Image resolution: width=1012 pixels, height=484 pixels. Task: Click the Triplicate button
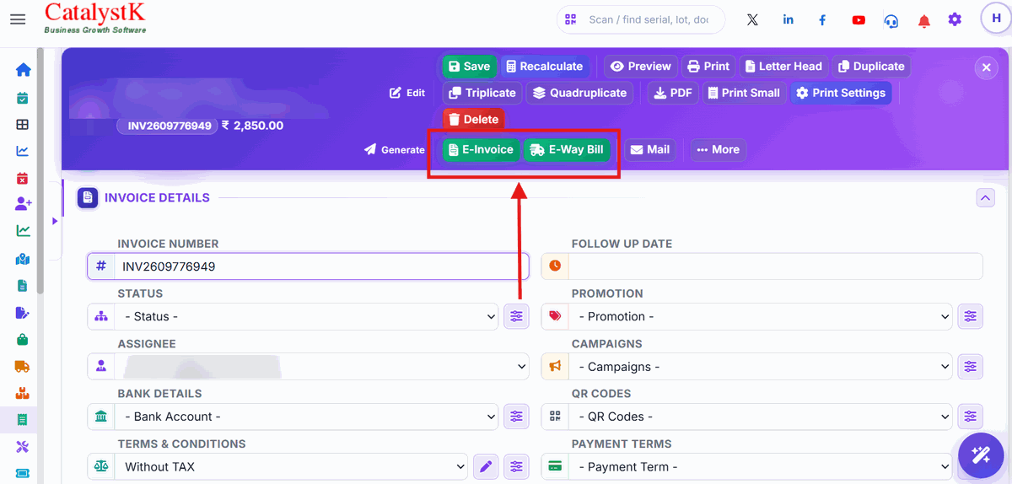click(482, 93)
